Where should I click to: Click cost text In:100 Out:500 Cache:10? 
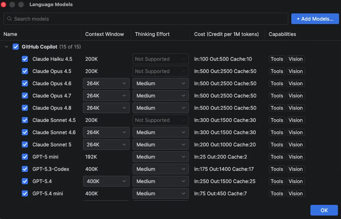coord(223,59)
